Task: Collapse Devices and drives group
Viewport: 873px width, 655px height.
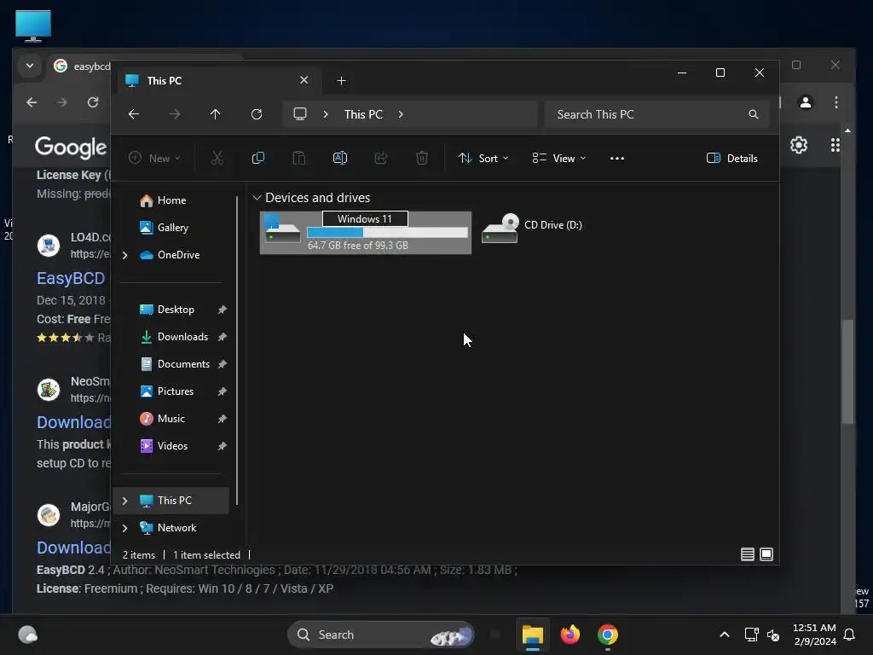Action: (x=257, y=198)
